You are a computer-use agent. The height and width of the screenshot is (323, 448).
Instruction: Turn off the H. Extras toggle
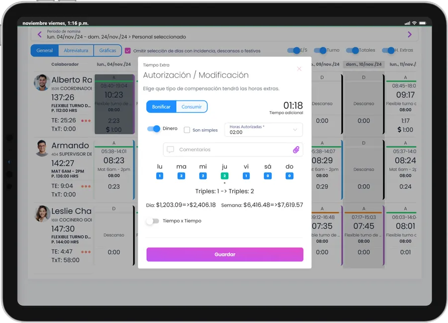tap(389, 50)
